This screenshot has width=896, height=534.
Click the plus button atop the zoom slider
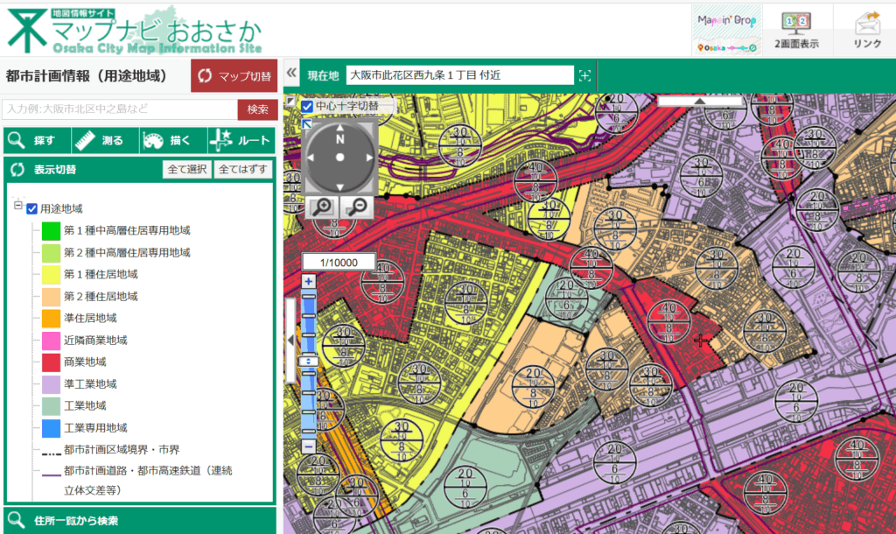pyautogui.click(x=308, y=282)
